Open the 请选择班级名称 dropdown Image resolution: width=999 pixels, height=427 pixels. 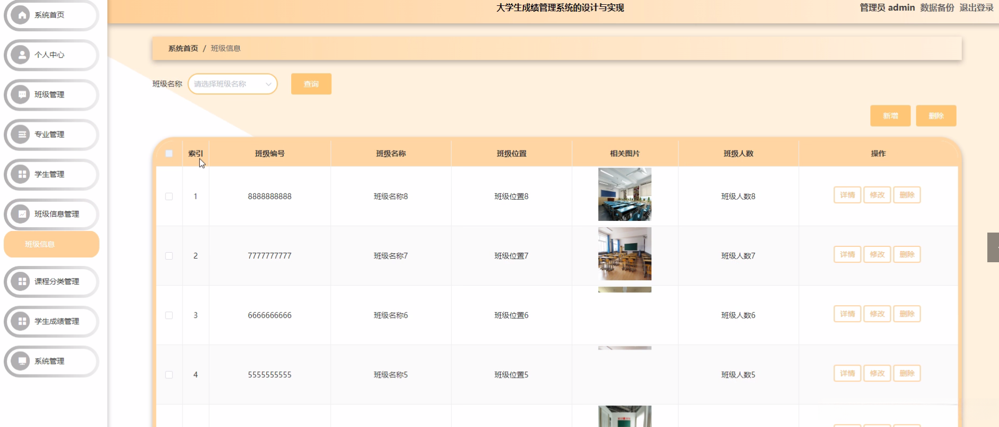232,84
